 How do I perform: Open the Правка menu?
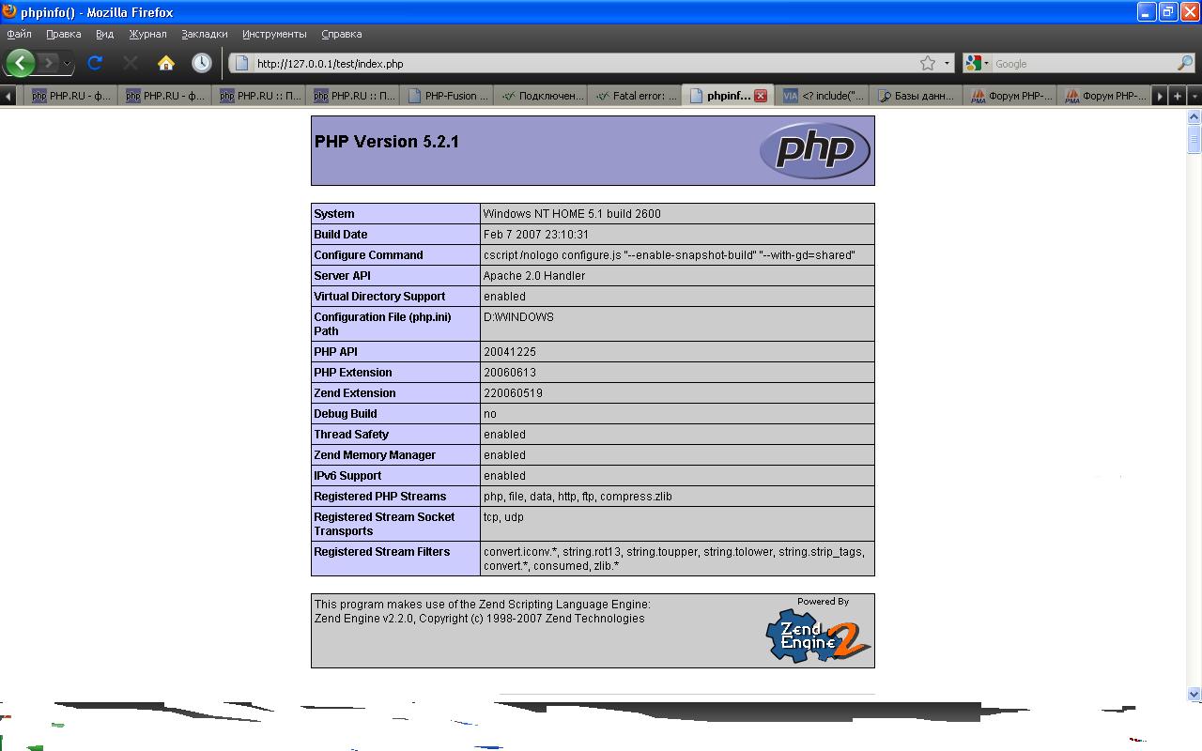(x=63, y=34)
